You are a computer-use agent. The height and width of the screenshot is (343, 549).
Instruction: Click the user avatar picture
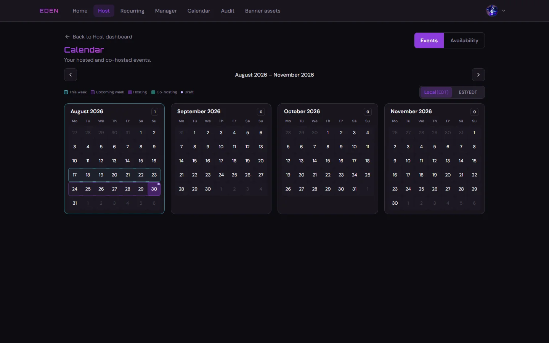pyautogui.click(x=492, y=11)
